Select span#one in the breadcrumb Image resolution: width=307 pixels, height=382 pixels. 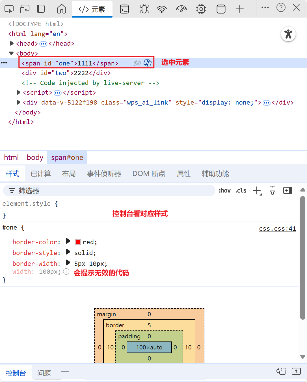67,157
